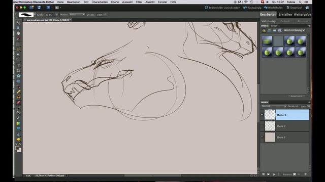Open the brush Modus dropdown
The image size is (325, 182).
coord(77,15)
